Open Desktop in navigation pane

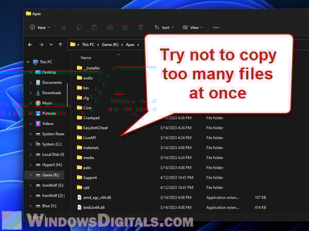49,72
